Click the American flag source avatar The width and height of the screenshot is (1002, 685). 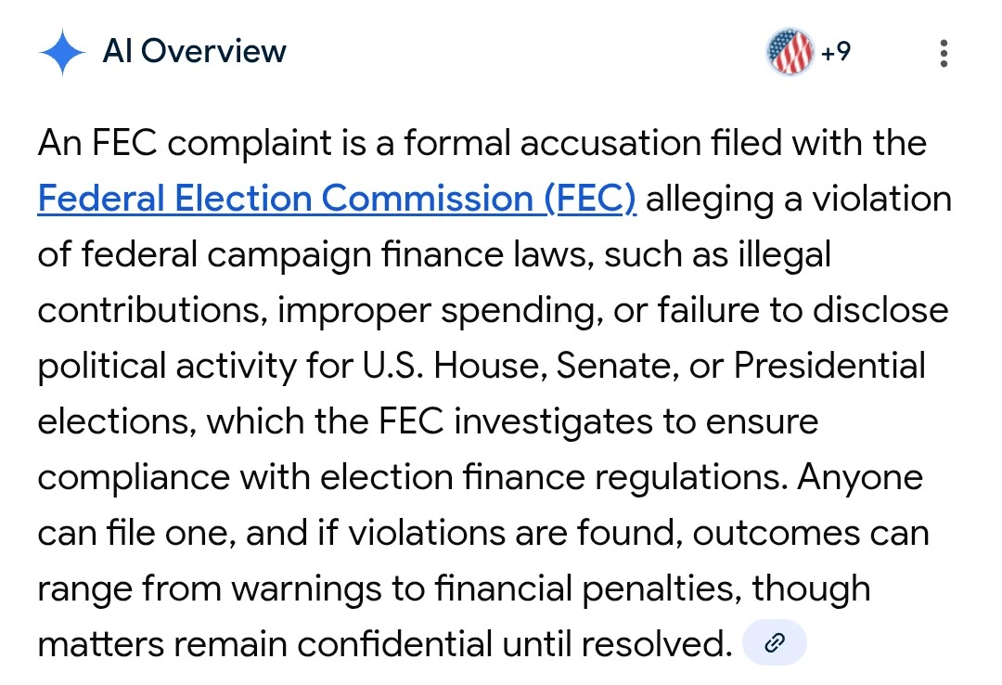pyautogui.click(x=790, y=52)
